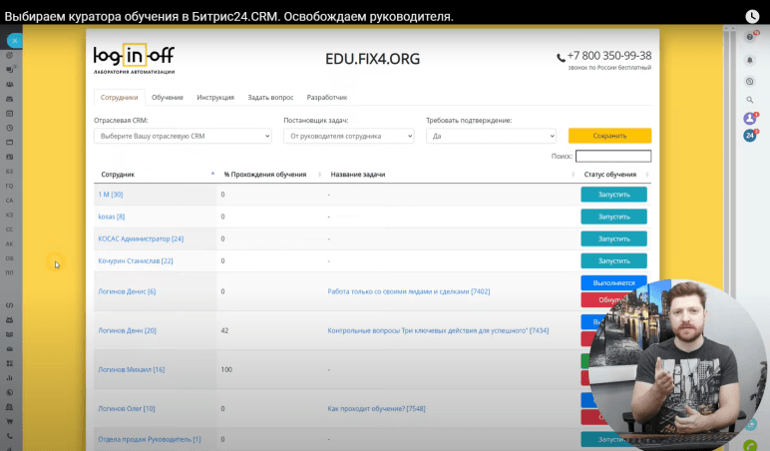Click the yellow Сохранить button
770x451 pixels.
pyautogui.click(x=609, y=136)
